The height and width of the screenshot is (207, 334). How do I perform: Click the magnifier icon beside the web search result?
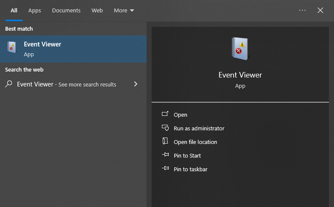9,84
